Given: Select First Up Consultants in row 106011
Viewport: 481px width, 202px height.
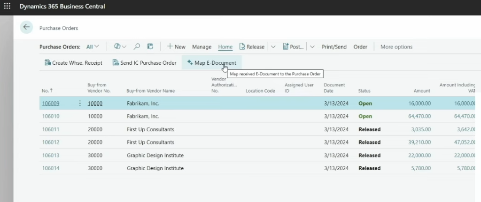Looking at the screenshot, I should (x=150, y=129).
